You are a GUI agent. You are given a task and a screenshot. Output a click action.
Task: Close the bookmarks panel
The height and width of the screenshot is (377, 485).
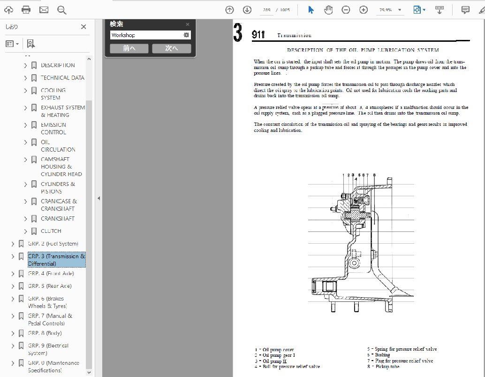pyautogui.click(x=83, y=27)
